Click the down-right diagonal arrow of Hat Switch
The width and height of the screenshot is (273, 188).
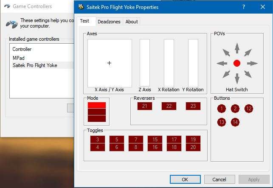click(x=248, y=74)
